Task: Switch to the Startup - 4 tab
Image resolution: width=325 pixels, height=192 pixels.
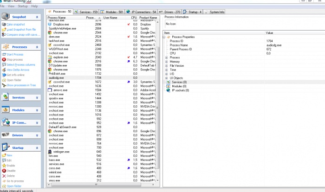Action: coord(192,12)
